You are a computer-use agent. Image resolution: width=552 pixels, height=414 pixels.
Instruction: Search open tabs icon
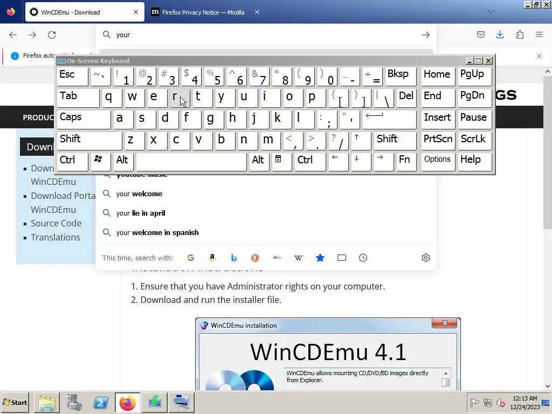click(x=341, y=258)
